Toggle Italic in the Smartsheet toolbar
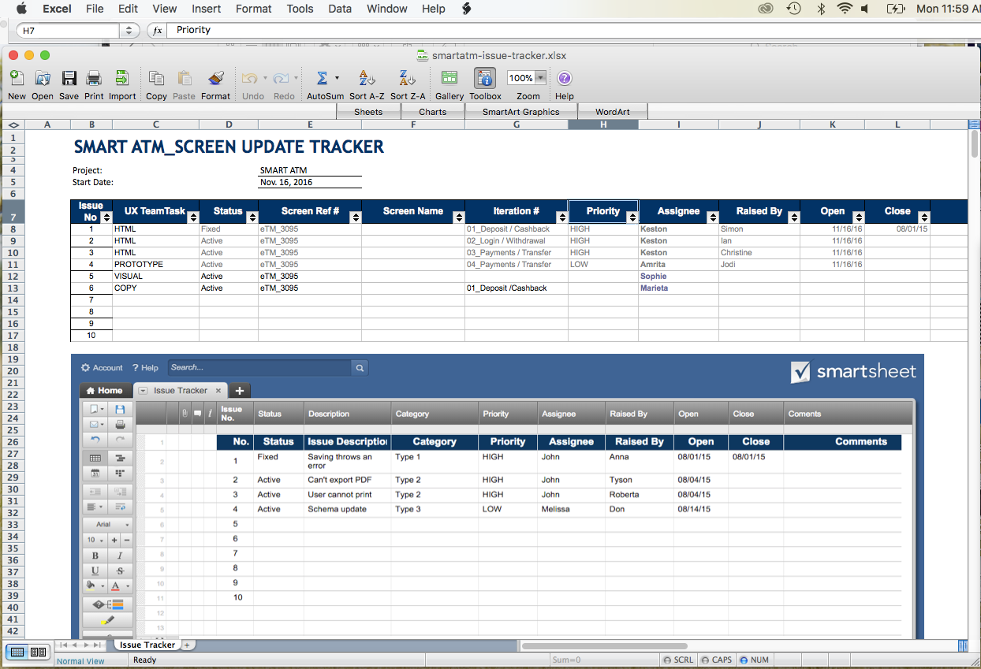The image size is (981, 669). (x=120, y=556)
